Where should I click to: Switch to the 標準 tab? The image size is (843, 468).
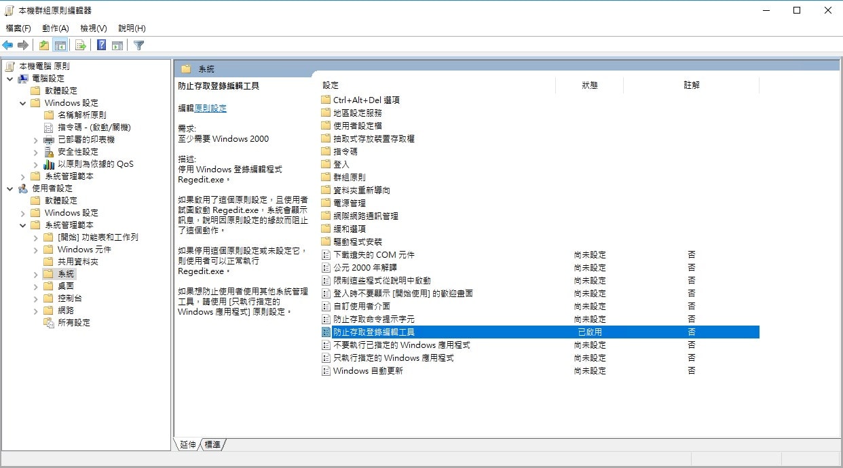coord(212,444)
